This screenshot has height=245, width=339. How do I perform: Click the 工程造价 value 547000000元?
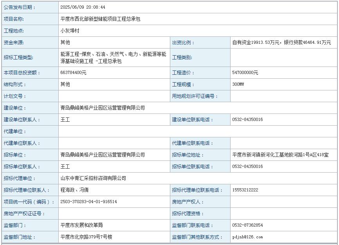click(x=245, y=73)
